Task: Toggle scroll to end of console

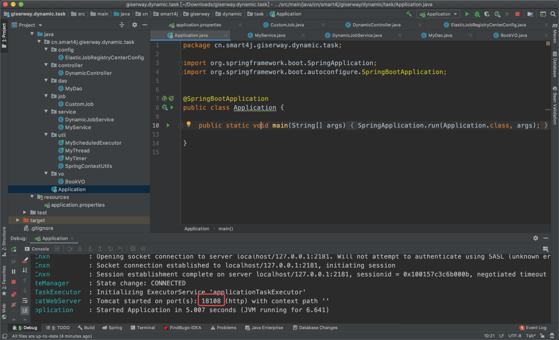Action: (25, 311)
